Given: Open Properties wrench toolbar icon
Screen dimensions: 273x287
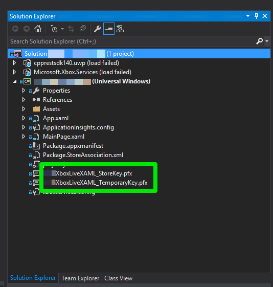Looking at the screenshot, I should 97,29.
